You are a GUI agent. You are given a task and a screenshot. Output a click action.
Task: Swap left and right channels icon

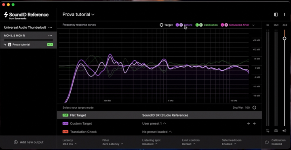point(268,131)
